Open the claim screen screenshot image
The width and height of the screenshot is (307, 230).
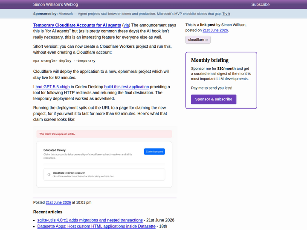point(105,160)
